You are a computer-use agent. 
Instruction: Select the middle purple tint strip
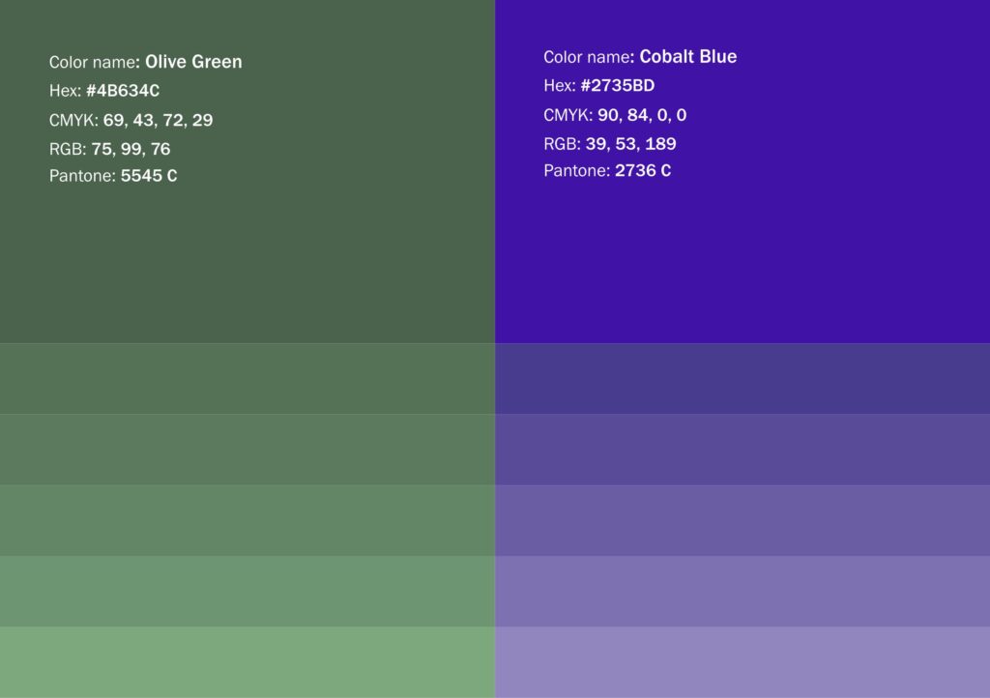(x=742, y=520)
